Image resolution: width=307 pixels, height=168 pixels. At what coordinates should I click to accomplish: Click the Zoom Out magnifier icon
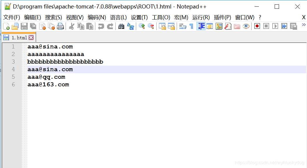[x=151, y=26]
